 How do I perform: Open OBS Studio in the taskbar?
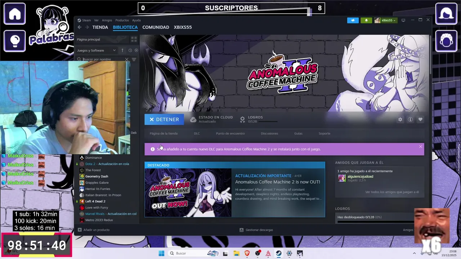pos(258,253)
